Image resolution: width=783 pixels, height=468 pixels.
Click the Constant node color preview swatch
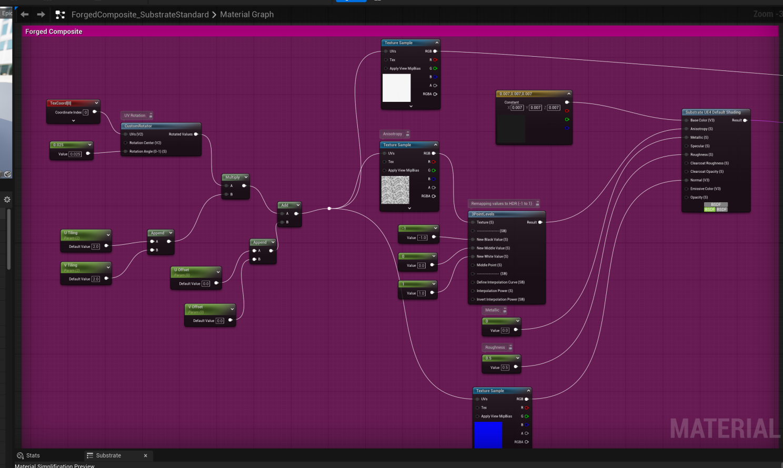(511, 129)
